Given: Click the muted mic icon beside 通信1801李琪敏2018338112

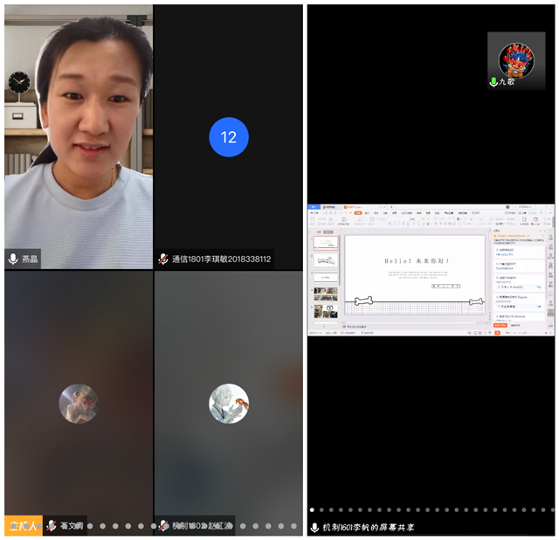Looking at the screenshot, I should tap(163, 259).
